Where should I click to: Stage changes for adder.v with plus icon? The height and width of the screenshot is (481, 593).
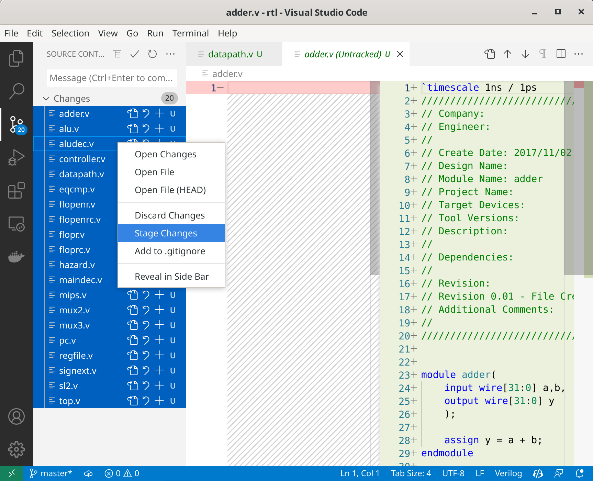tap(159, 113)
